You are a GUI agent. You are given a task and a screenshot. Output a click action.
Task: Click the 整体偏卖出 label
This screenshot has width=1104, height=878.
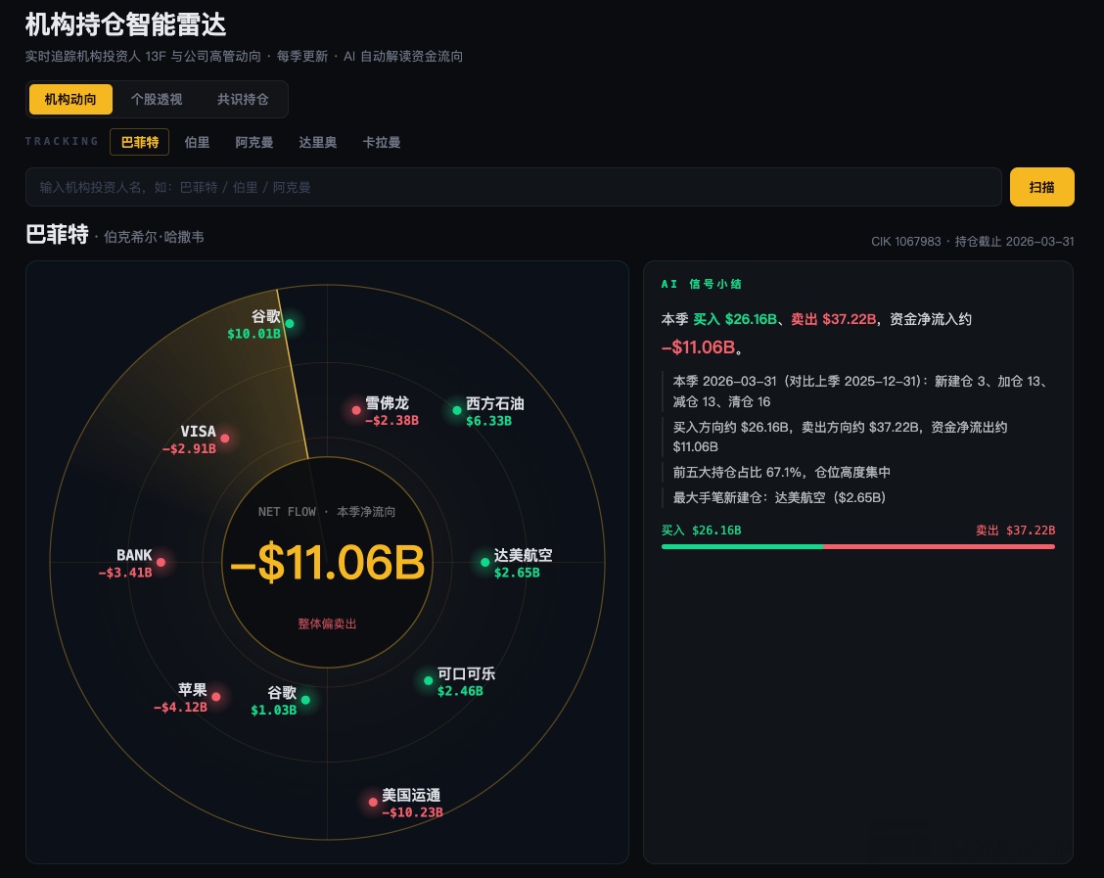click(x=328, y=624)
